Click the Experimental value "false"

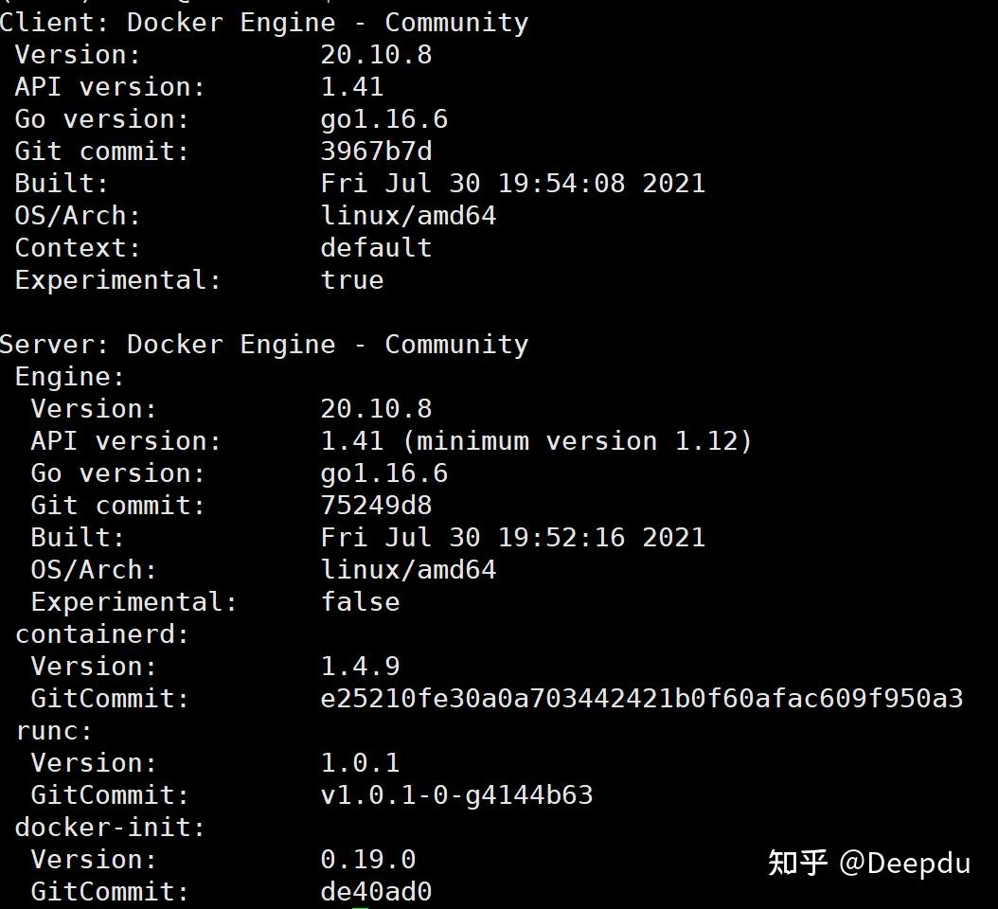click(x=360, y=602)
